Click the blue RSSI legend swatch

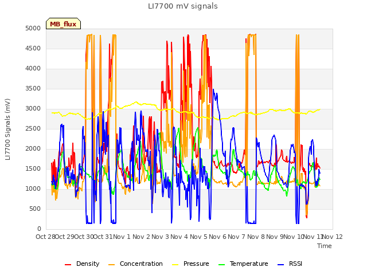(280, 265)
